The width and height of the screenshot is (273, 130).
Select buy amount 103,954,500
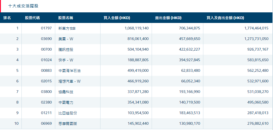138,113
